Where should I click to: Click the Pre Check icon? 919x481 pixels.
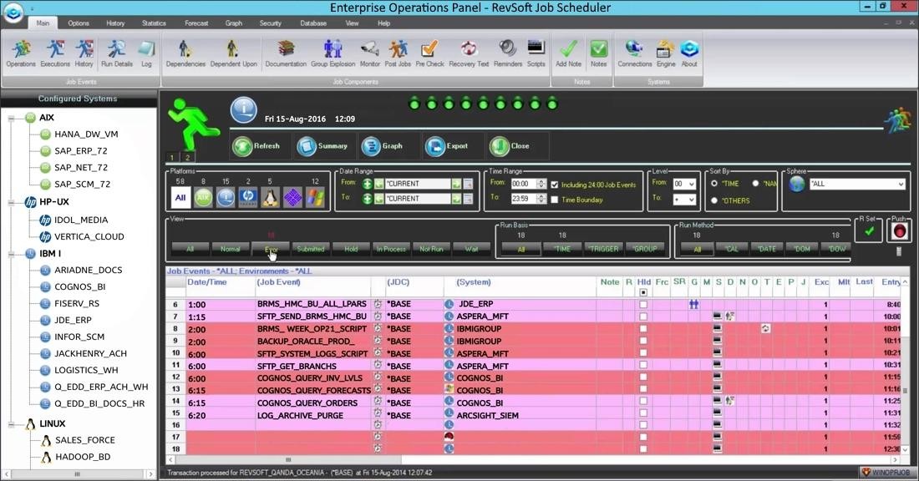tap(429, 52)
